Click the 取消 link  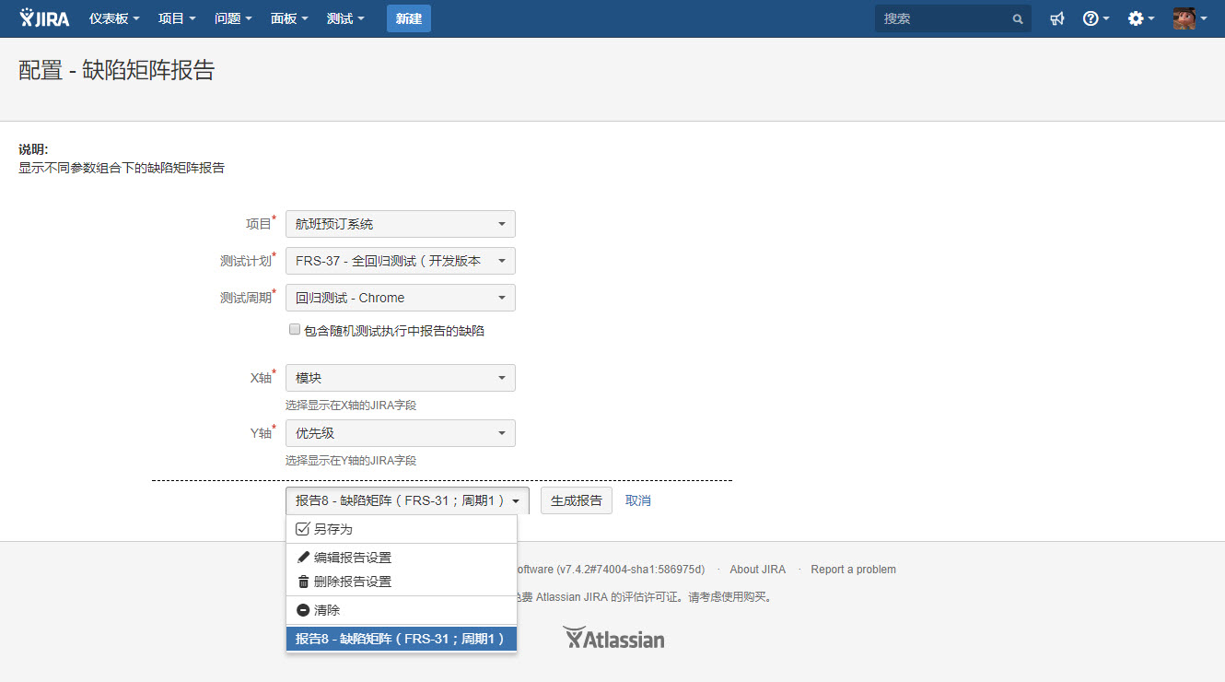(x=638, y=500)
